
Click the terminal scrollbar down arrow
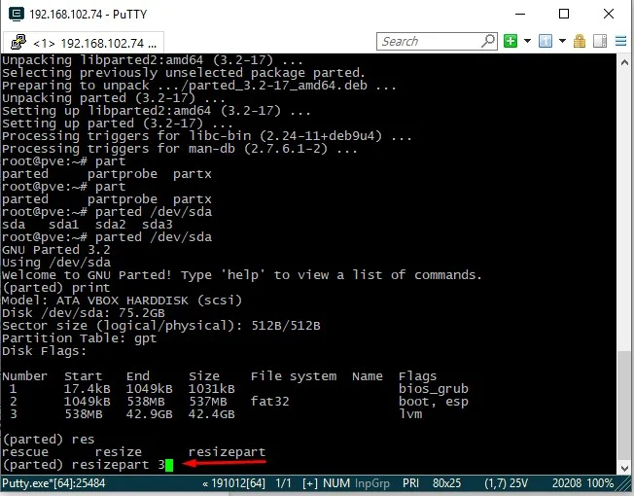(x=624, y=468)
